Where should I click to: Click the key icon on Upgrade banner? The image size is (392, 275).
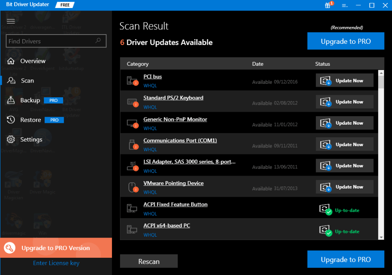click(9, 248)
